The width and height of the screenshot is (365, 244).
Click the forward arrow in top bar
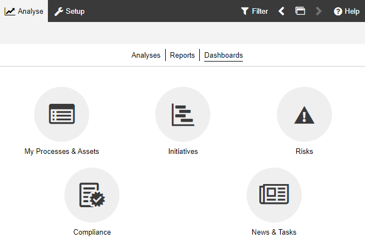318,11
